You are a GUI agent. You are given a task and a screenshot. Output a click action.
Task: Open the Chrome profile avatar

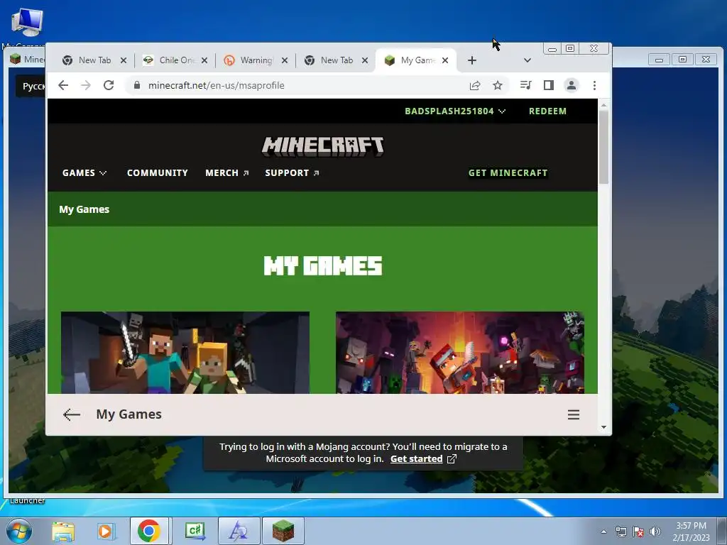572,85
